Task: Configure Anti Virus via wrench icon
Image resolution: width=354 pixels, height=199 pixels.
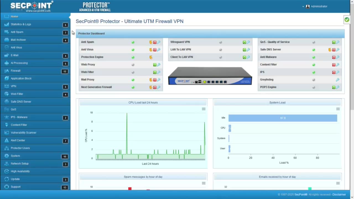Action: tap(159, 50)
